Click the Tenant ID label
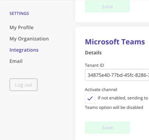 click(x=94, y=65)
